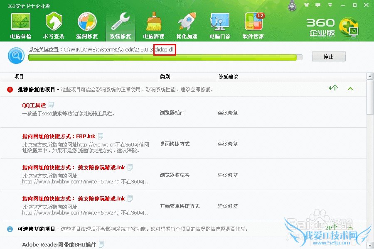The height and width of the screenshot is (249, 374).
Task: Click the 开始菜单快捷方式 category cell
Action: (x=180, y=206)
